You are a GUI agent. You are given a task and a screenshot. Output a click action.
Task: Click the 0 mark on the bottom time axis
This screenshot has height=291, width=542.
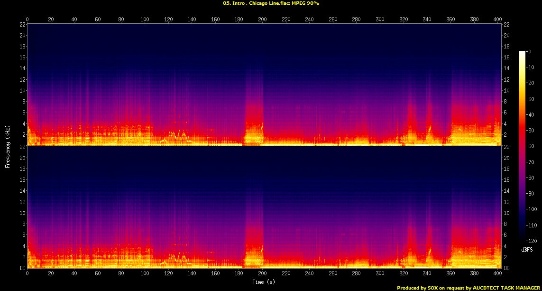(28, 273)
